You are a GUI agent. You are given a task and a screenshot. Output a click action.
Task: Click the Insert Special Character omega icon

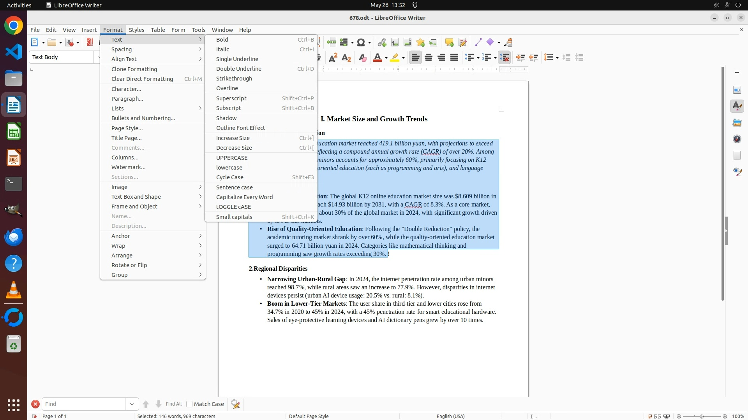(x=361, y=42)
